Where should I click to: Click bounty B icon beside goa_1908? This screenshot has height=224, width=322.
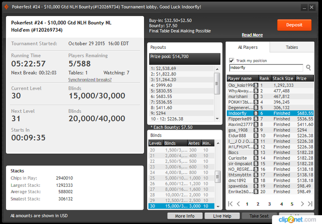click(256, 130)
